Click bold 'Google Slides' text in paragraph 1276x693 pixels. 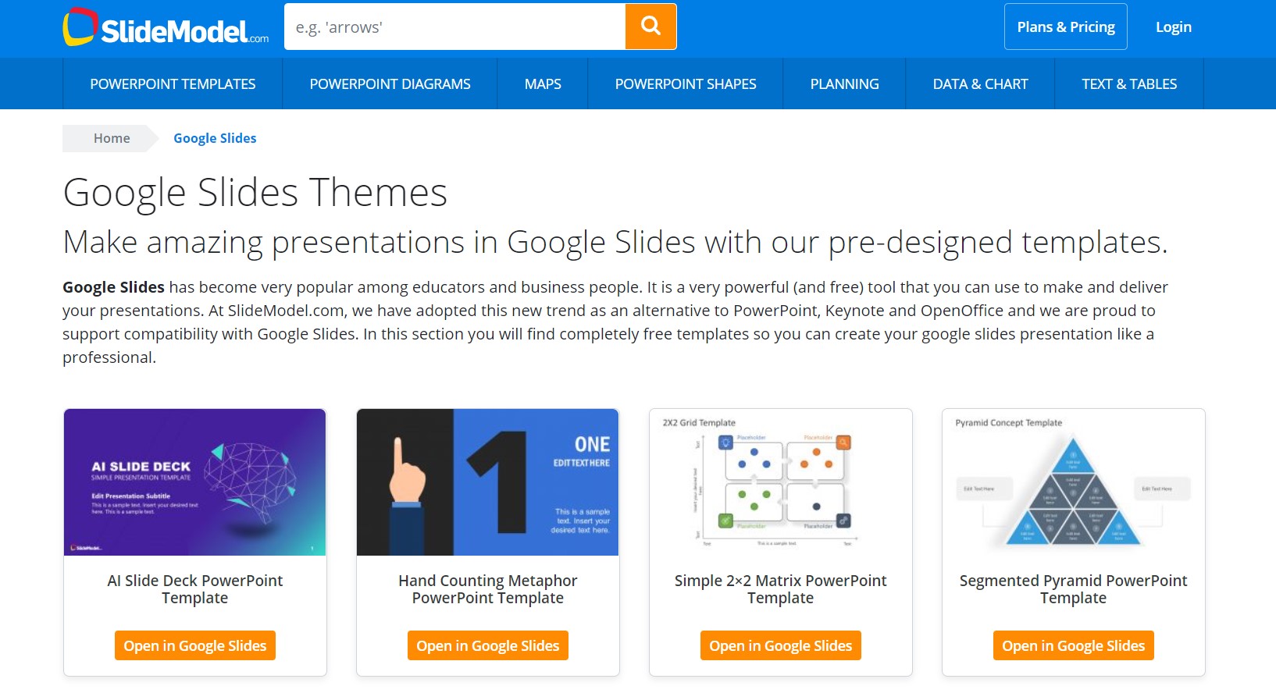(x=113, y=287)
